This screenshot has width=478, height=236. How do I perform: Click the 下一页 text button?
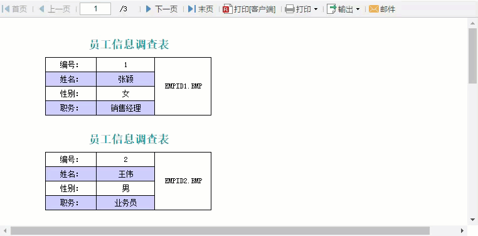click(x=166, y=9)
